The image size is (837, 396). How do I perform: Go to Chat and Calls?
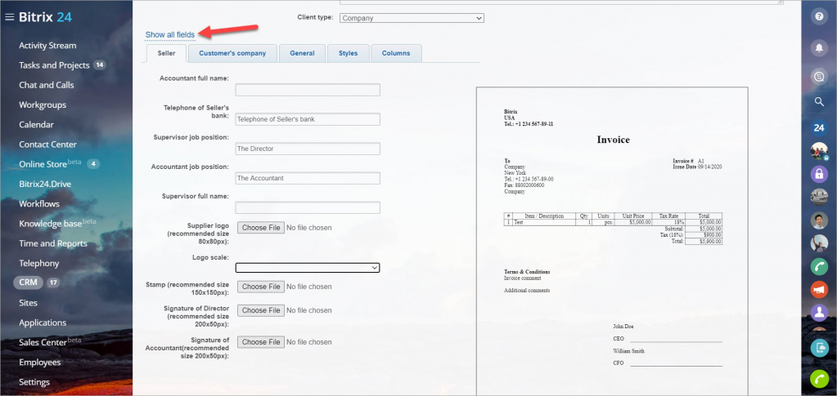coord(47,85)
